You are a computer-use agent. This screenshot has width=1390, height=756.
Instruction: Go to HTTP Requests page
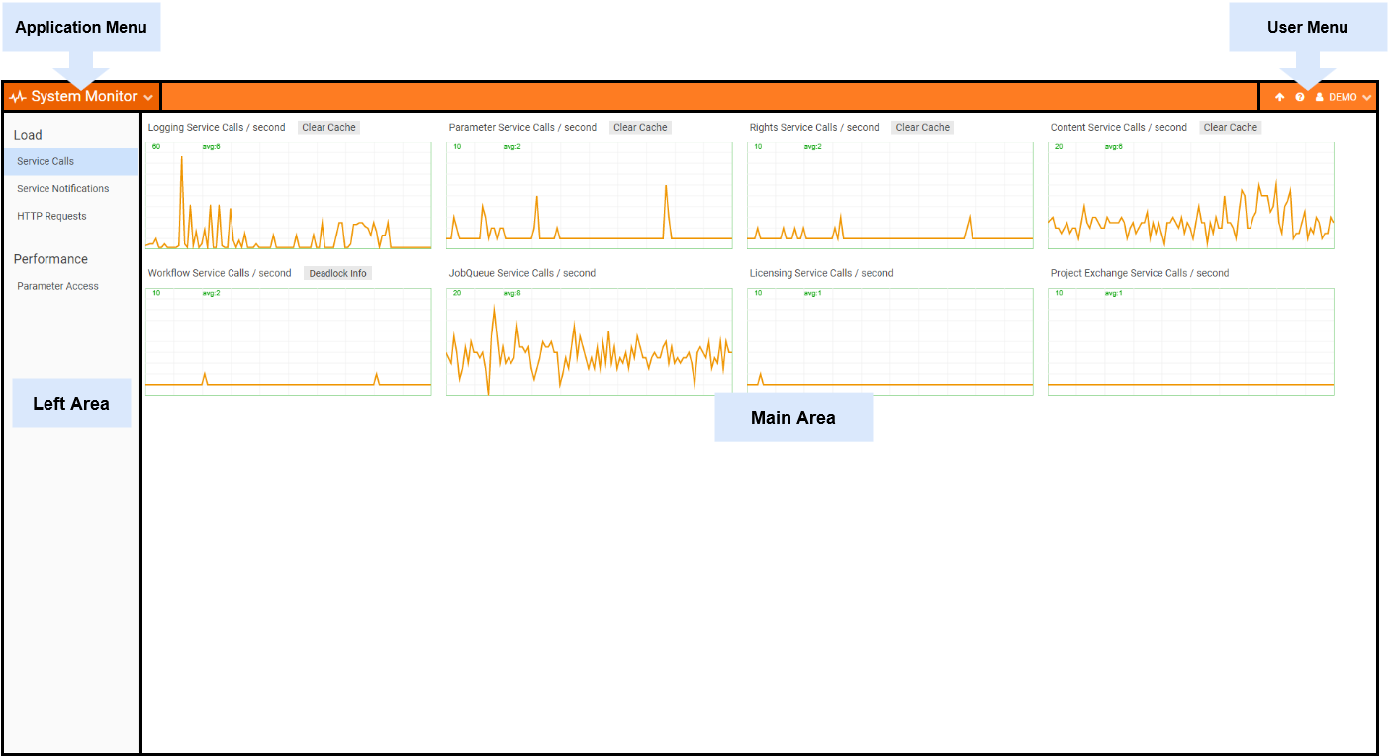51,216
